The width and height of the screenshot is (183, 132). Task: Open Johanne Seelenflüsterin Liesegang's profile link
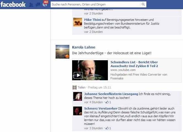click(111, 94)
